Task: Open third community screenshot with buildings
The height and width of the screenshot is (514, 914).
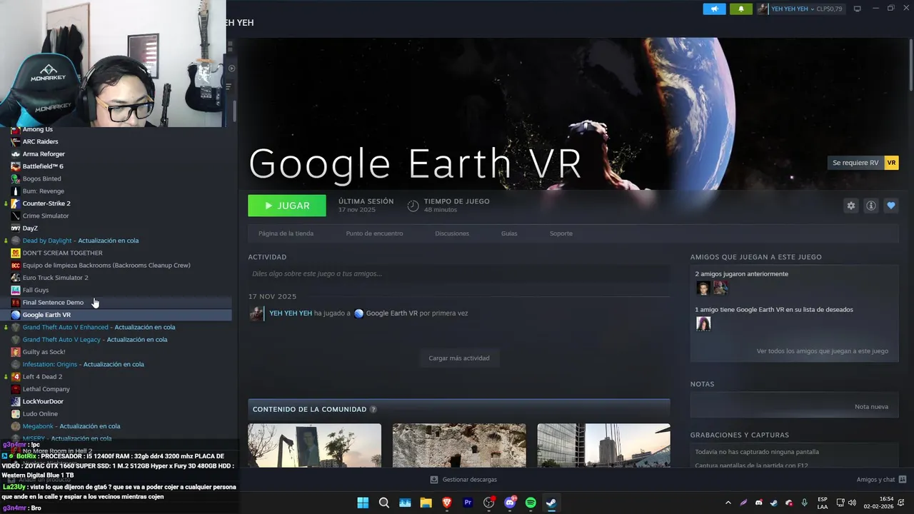Action: click(x=603, y=445)
